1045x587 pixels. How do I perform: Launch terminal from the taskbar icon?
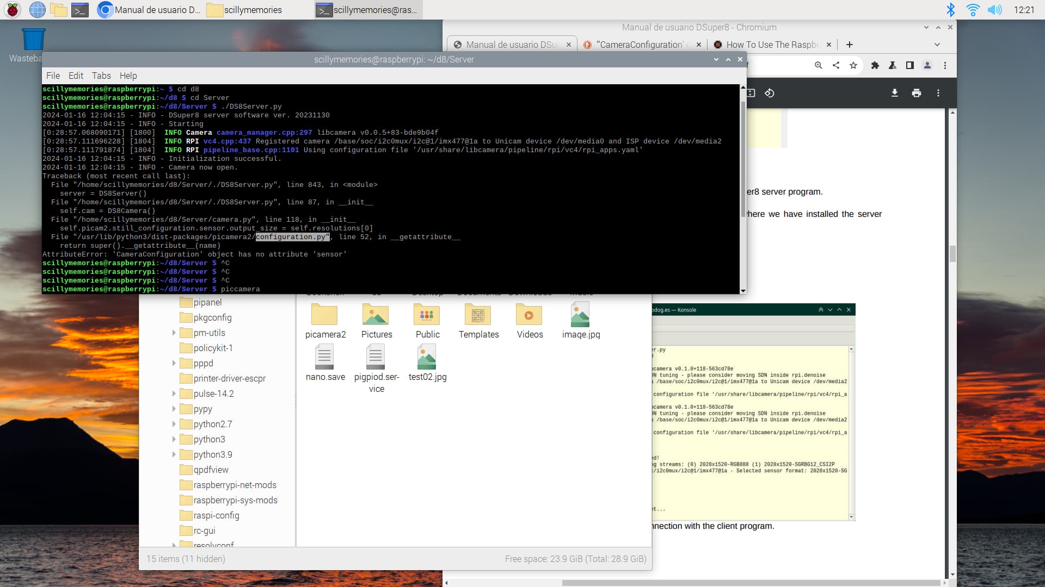tap(80, 9)
